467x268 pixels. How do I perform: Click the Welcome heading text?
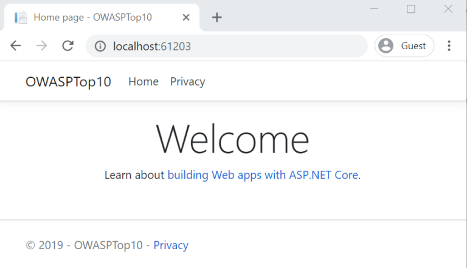[233, 139]
